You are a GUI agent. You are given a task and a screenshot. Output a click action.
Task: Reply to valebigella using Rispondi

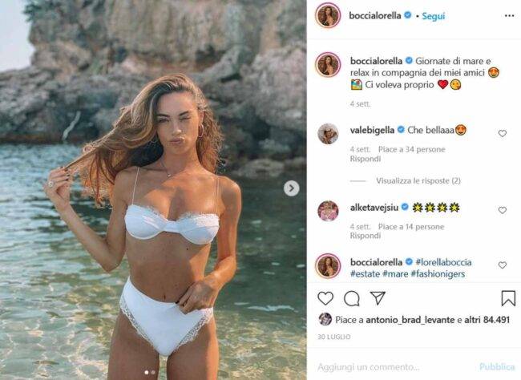[366, 159]
